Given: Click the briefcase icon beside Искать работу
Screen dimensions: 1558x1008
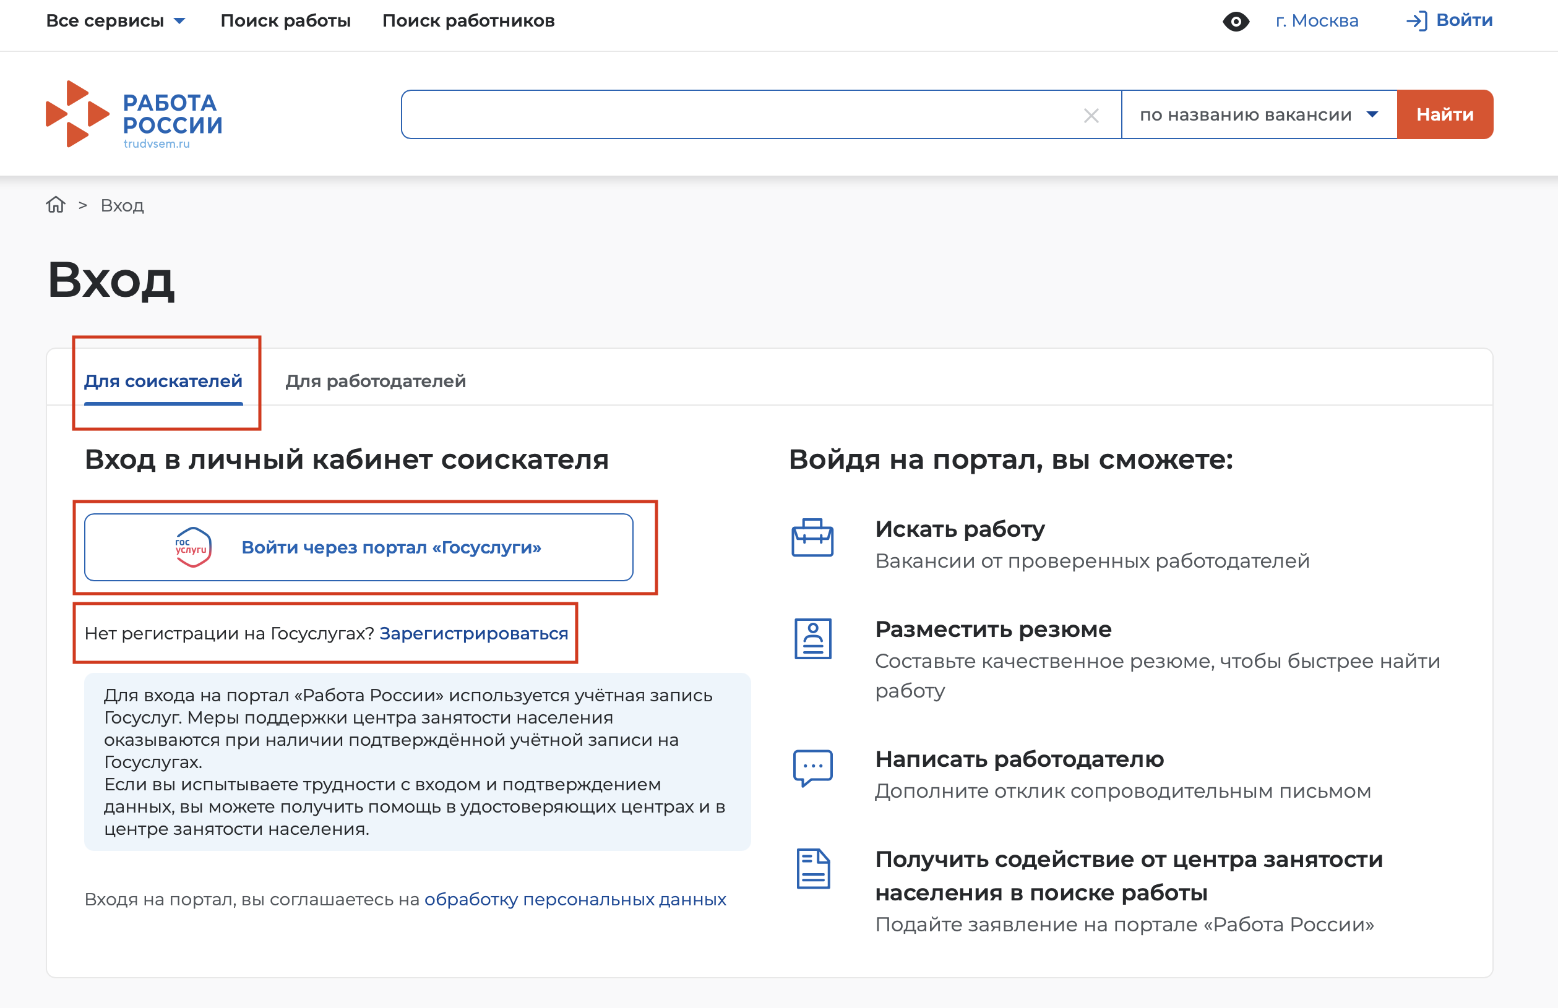Looking at the screenshot, I should tap(812, 537).
